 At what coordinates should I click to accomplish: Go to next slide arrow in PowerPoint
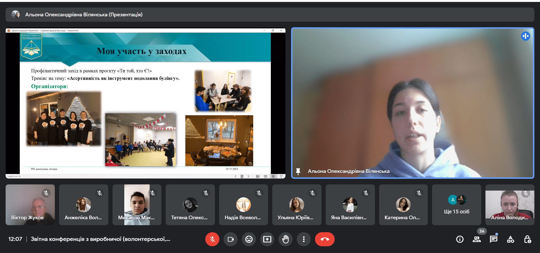[x=248, y=176]
